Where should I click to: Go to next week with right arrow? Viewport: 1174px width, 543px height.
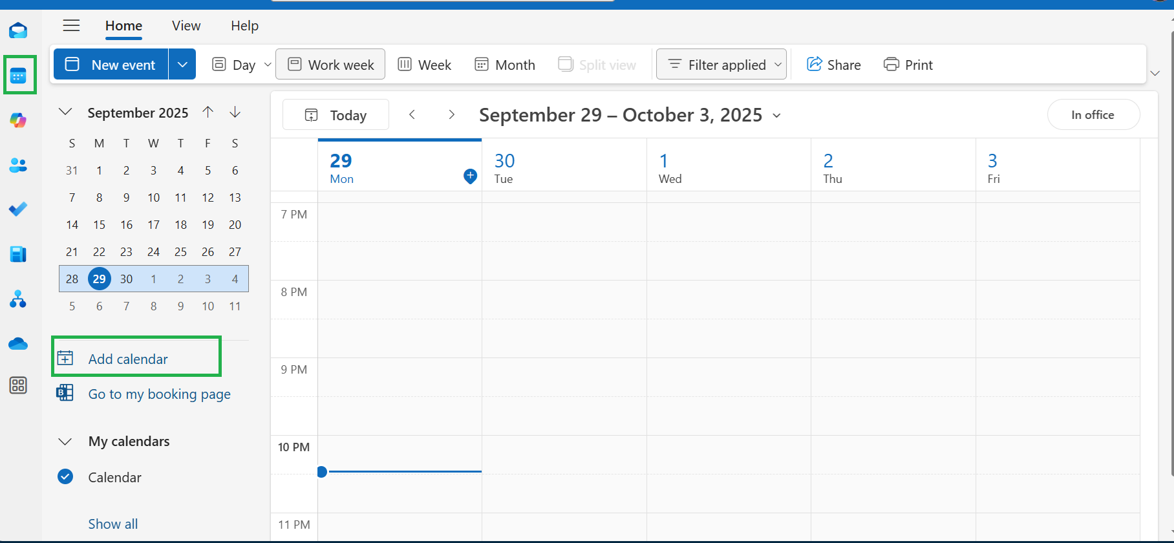(452, 115)
